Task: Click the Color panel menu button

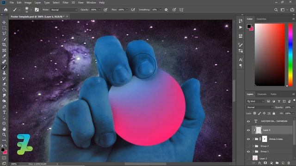Action: click(293, 19)
